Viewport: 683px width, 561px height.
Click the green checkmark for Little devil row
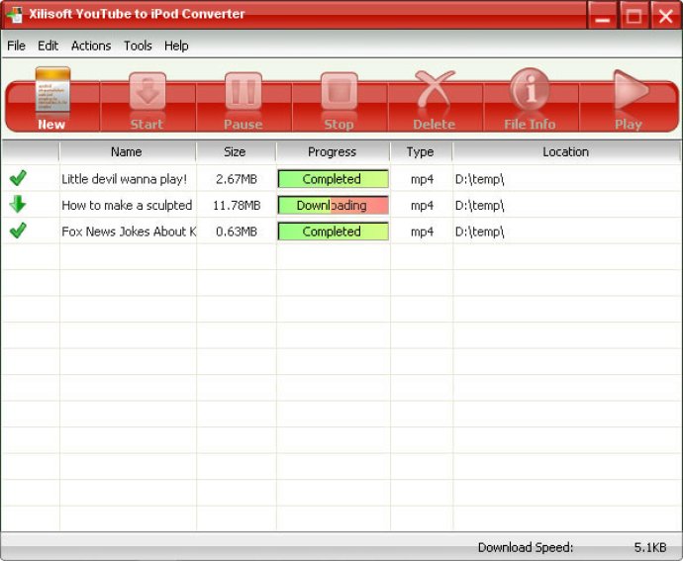[x=18, y=178]
